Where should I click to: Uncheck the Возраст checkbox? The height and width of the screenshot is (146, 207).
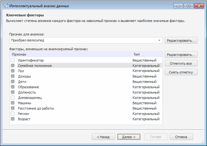(x=13, y=119)
